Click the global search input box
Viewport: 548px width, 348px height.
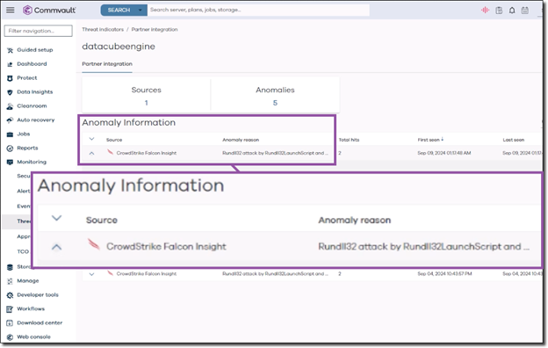pos(258,10)
